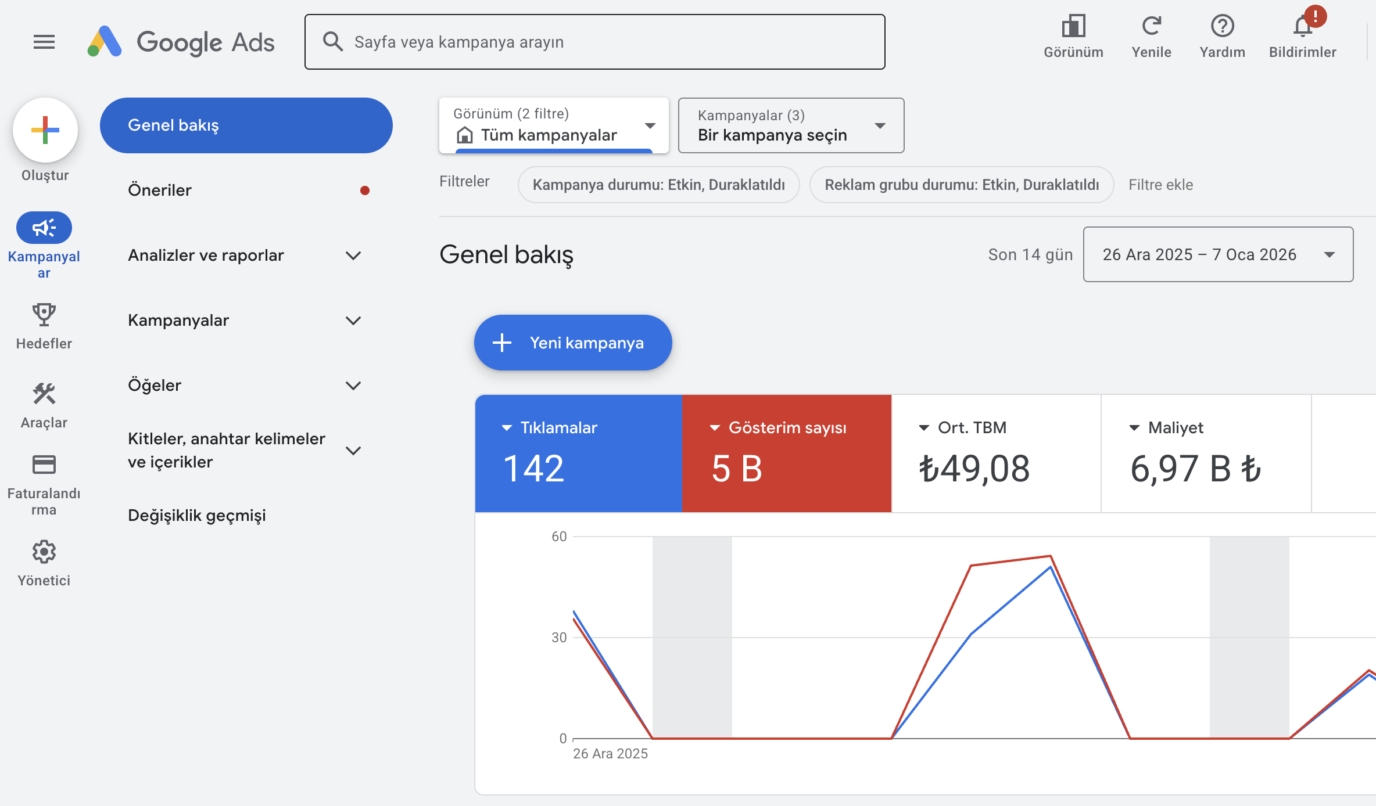Screen dimensions: 1376x806
Task: Toggle the Maliyet metric card
Action: click(1206, 453)
